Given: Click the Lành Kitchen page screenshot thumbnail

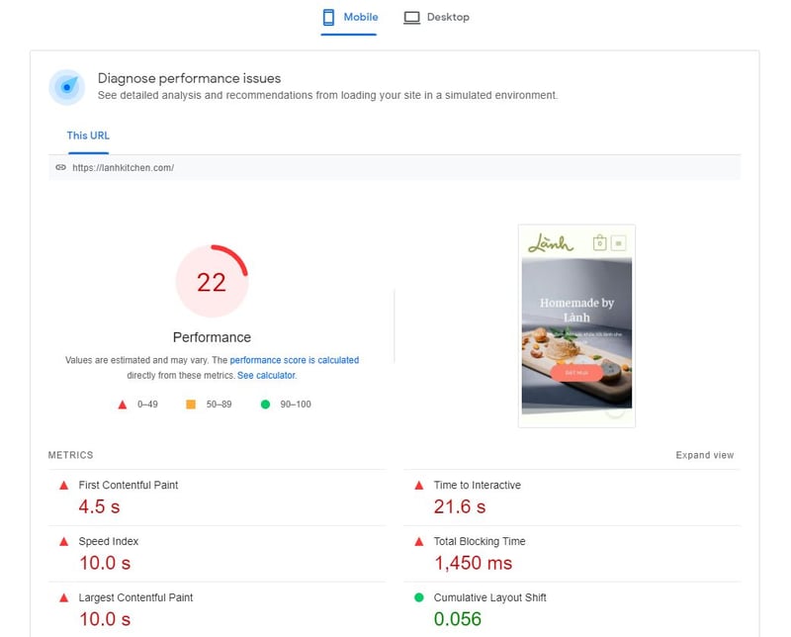Looking at the screenshot, I should tap(576, 325).
